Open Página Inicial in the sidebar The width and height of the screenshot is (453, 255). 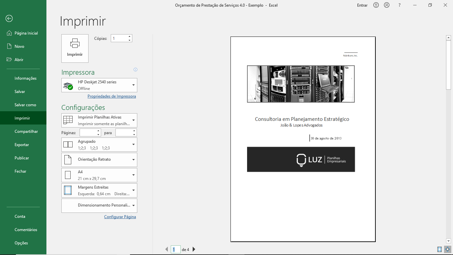click(x=23, y=33)
